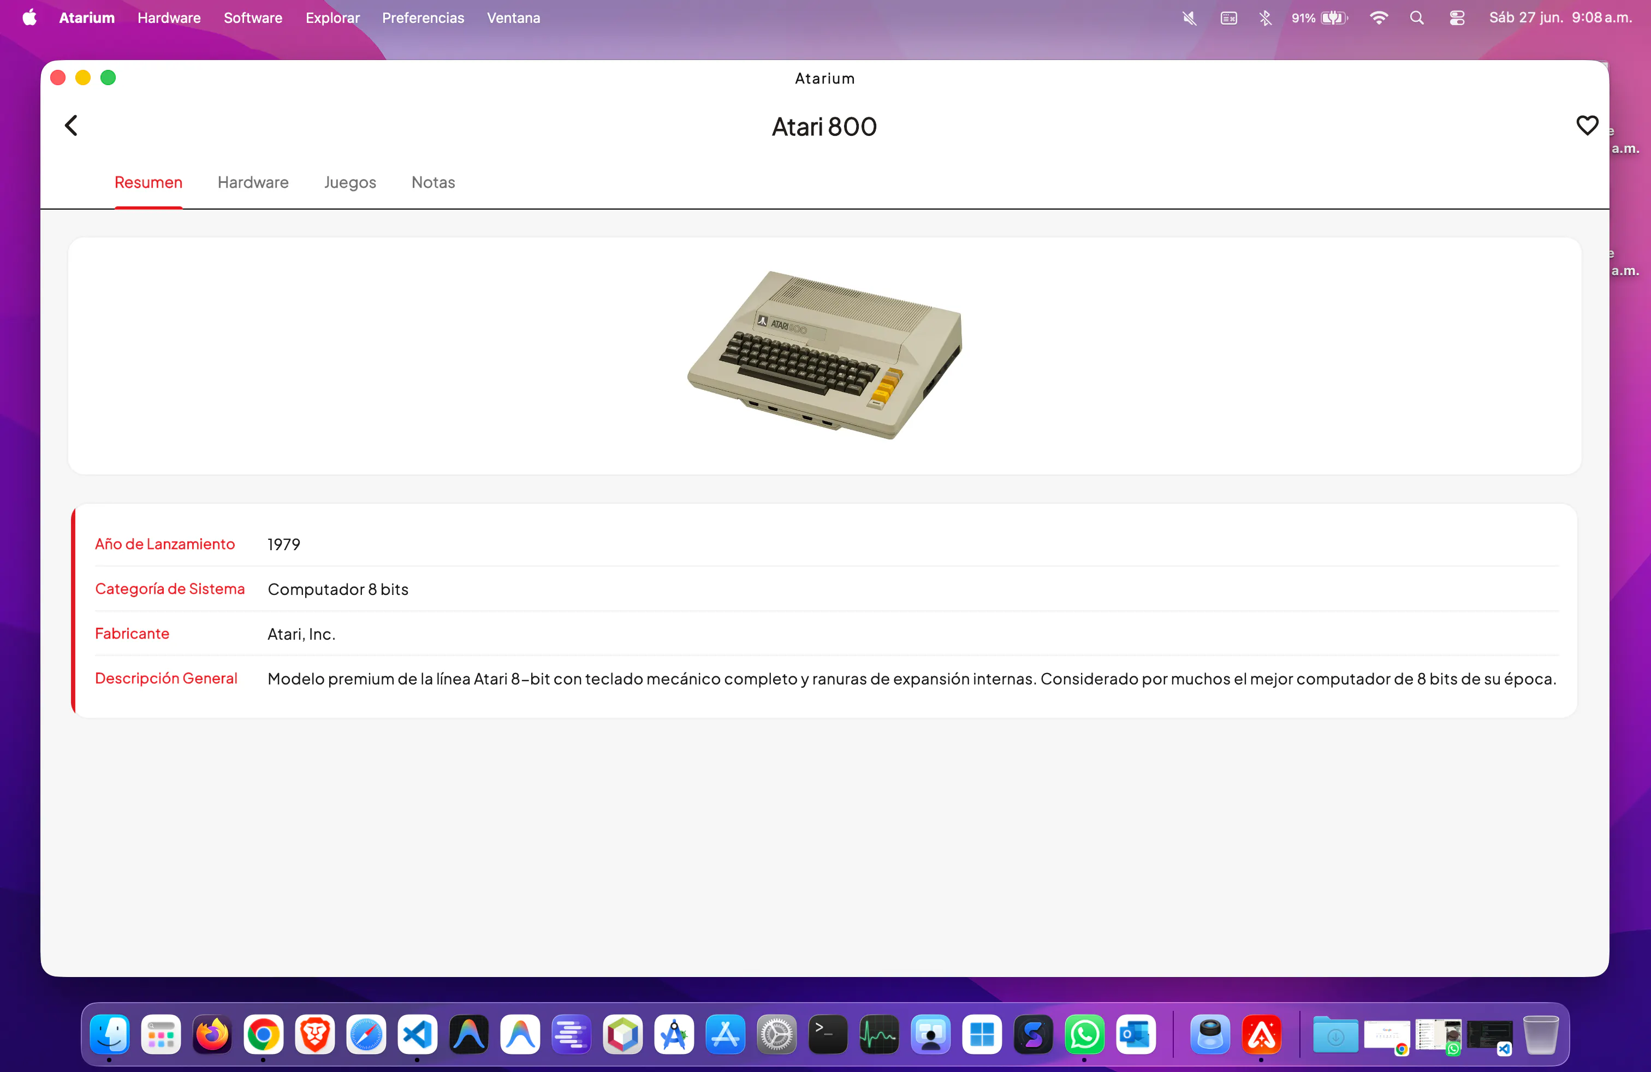
Task: Click the Atari, Inc. manufacturer value
Action: (x=301, y=634)
